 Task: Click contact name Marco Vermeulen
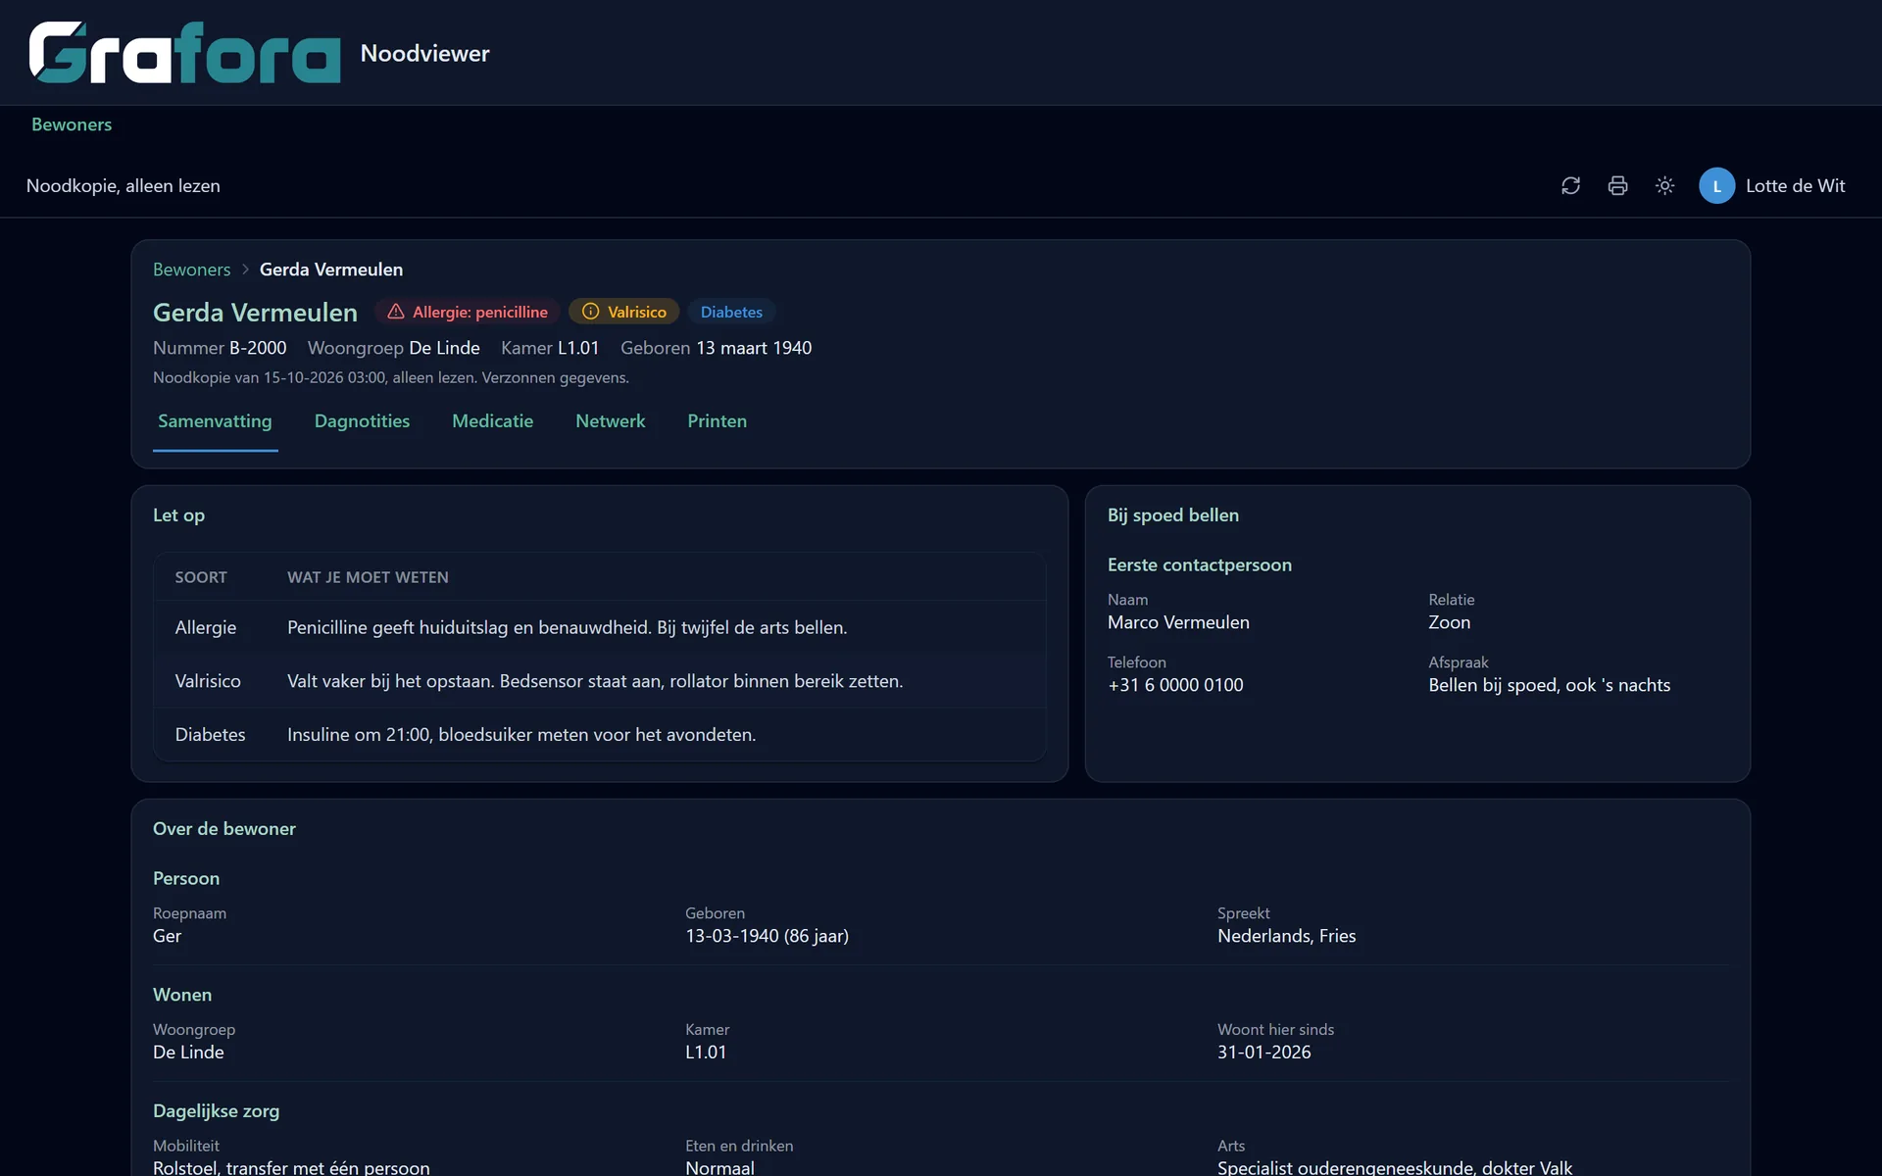pos(1178,622)
